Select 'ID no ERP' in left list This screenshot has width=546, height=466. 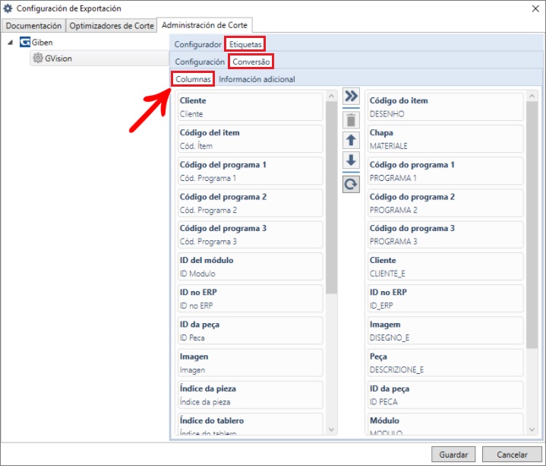[250, 299]
